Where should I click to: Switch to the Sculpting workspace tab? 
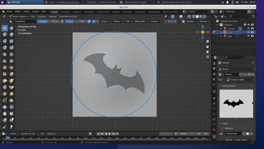pyautogui.click(x=77, y=12)
